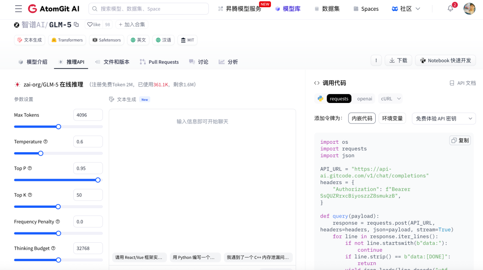Go to Spaces in the navigation

[x=366, y=9]
